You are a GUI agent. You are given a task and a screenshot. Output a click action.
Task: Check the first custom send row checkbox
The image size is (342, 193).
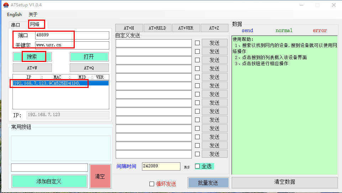pos(198,43)
